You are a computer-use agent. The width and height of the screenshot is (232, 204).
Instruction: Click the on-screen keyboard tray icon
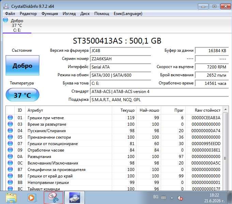pyautogui.click(x=163, y=197)
